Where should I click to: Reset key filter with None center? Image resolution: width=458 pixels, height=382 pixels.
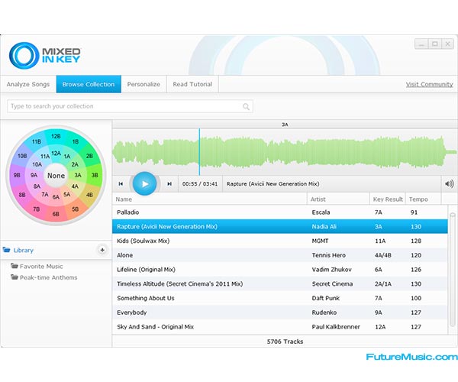click(56, 176)
